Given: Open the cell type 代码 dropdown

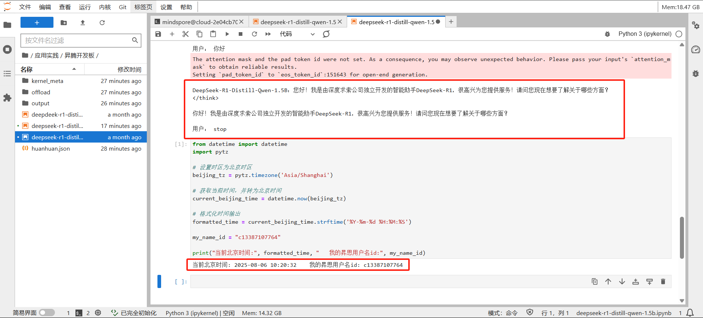Looking at the screenshot, I should pyautogui.click(x=297, y=34).
